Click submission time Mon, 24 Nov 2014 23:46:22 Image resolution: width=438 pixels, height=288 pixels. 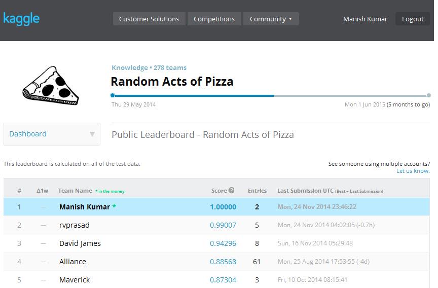coord(317,207)
